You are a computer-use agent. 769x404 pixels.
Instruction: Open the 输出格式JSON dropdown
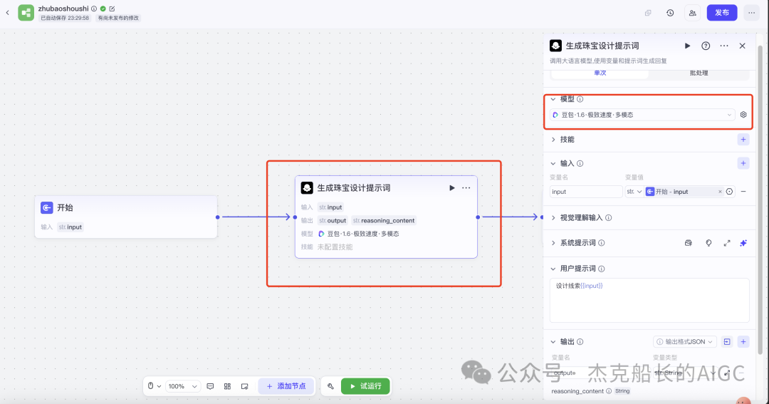click(x=685, y=342)
